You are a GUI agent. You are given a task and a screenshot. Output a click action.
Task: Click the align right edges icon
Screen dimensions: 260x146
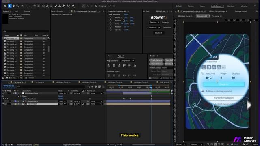tap(119, 66)
